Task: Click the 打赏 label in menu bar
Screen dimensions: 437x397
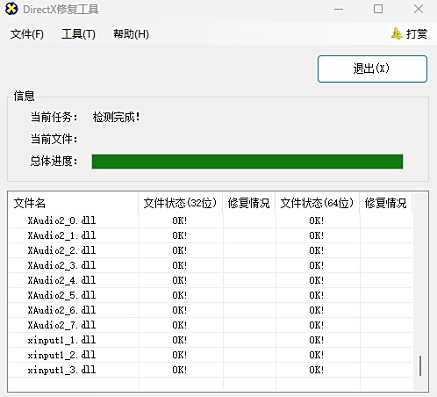Action: pyautogui.click(x=417, y=34)
